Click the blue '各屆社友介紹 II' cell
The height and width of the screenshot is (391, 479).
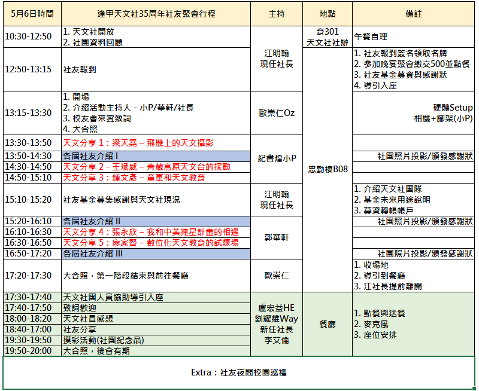tap(156, 221)
